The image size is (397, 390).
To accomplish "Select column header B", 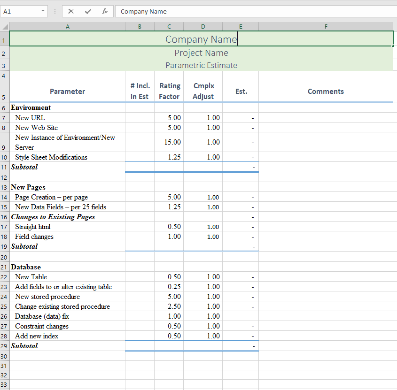I will (x=140, y=26).
